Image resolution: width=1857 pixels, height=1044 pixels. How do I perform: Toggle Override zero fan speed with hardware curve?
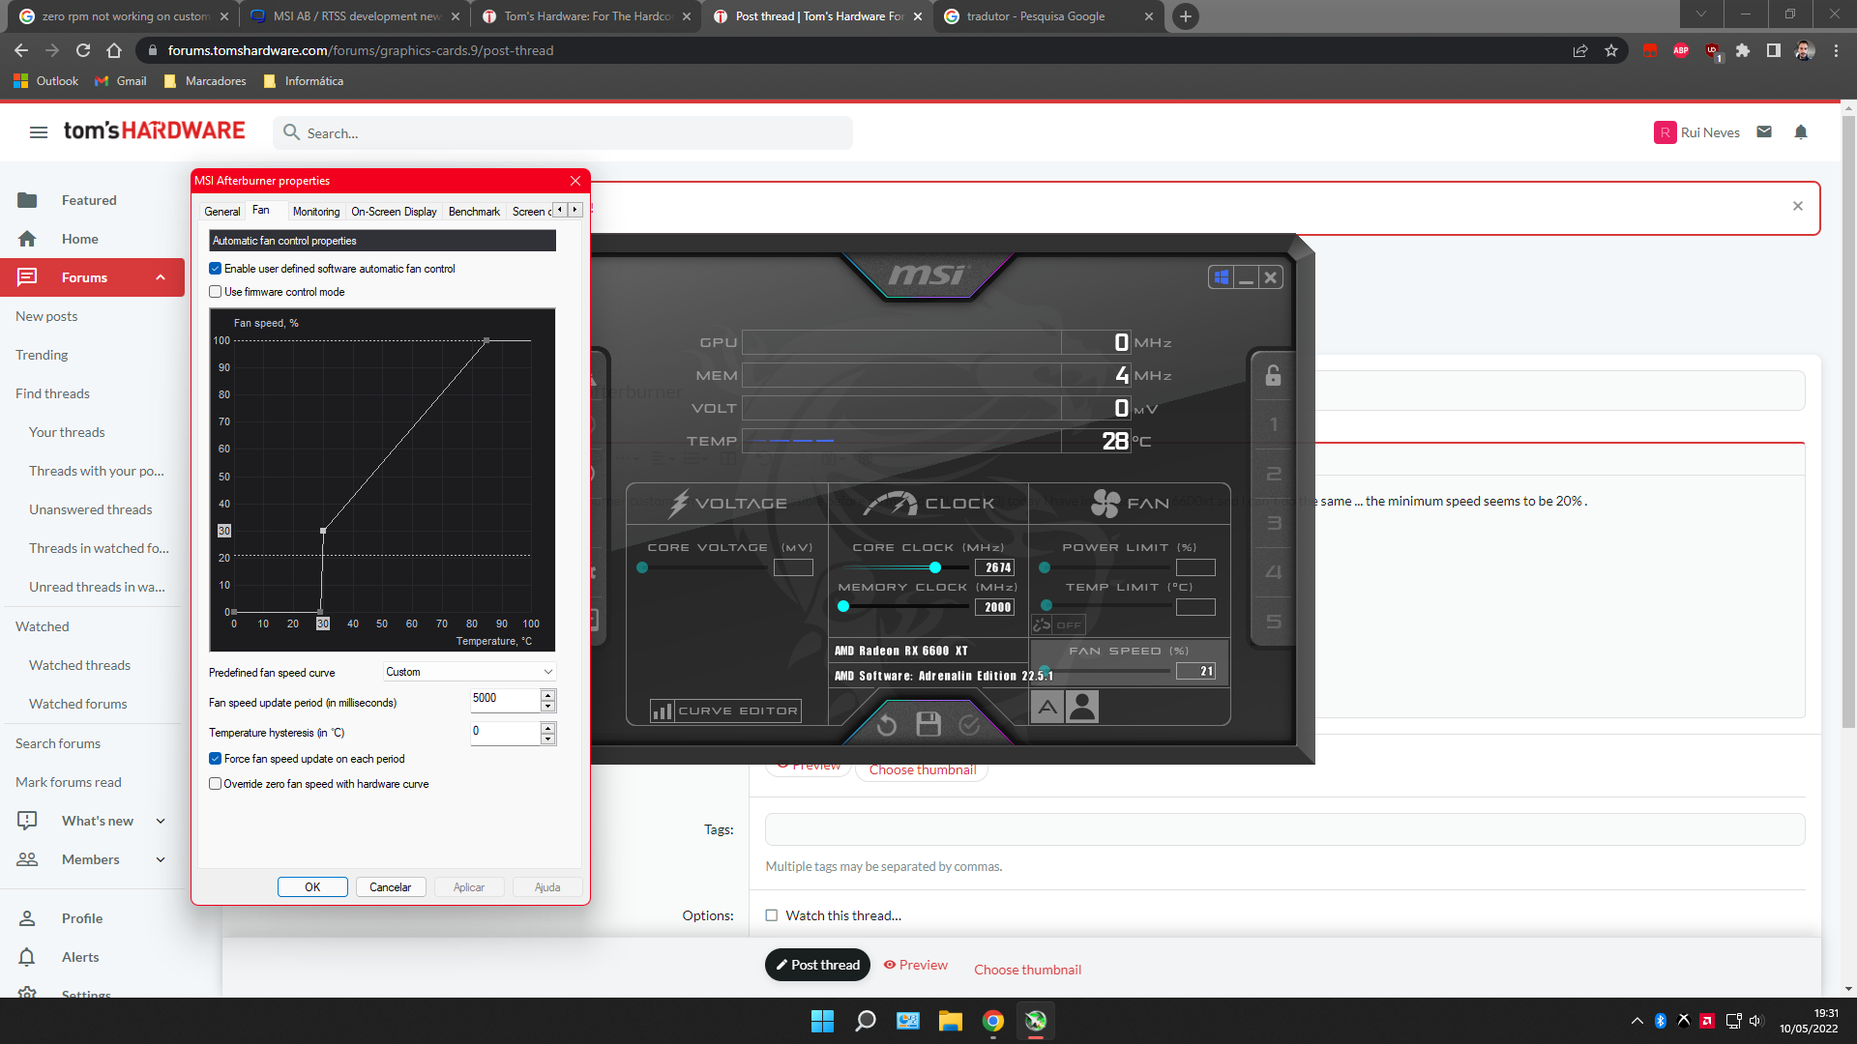215,784
